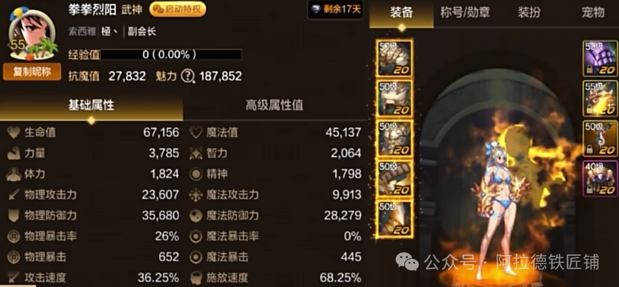Screen dimensions: 619x287
Task: Open the fourth level 50 belt slot
Action: coord(395,178)
